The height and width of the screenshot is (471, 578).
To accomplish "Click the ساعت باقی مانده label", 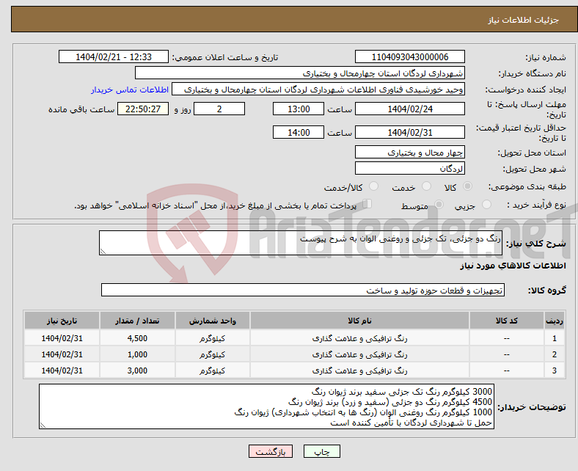I will coord(81,109).
